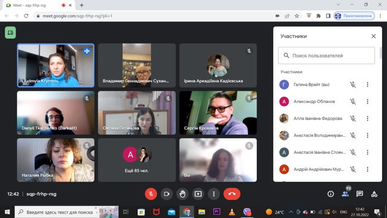Click the Поиск пользователей search field
Viewport: 387px width, 218px height.
pyautogui.click(x=327, y=56)
